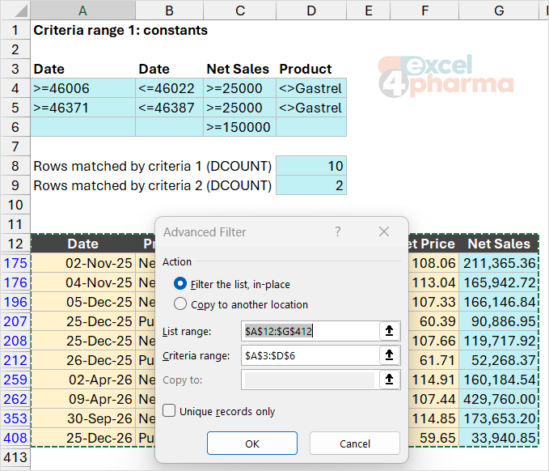
Task: Select column B header
Action: pyautogui.click(x=169, y=11)
